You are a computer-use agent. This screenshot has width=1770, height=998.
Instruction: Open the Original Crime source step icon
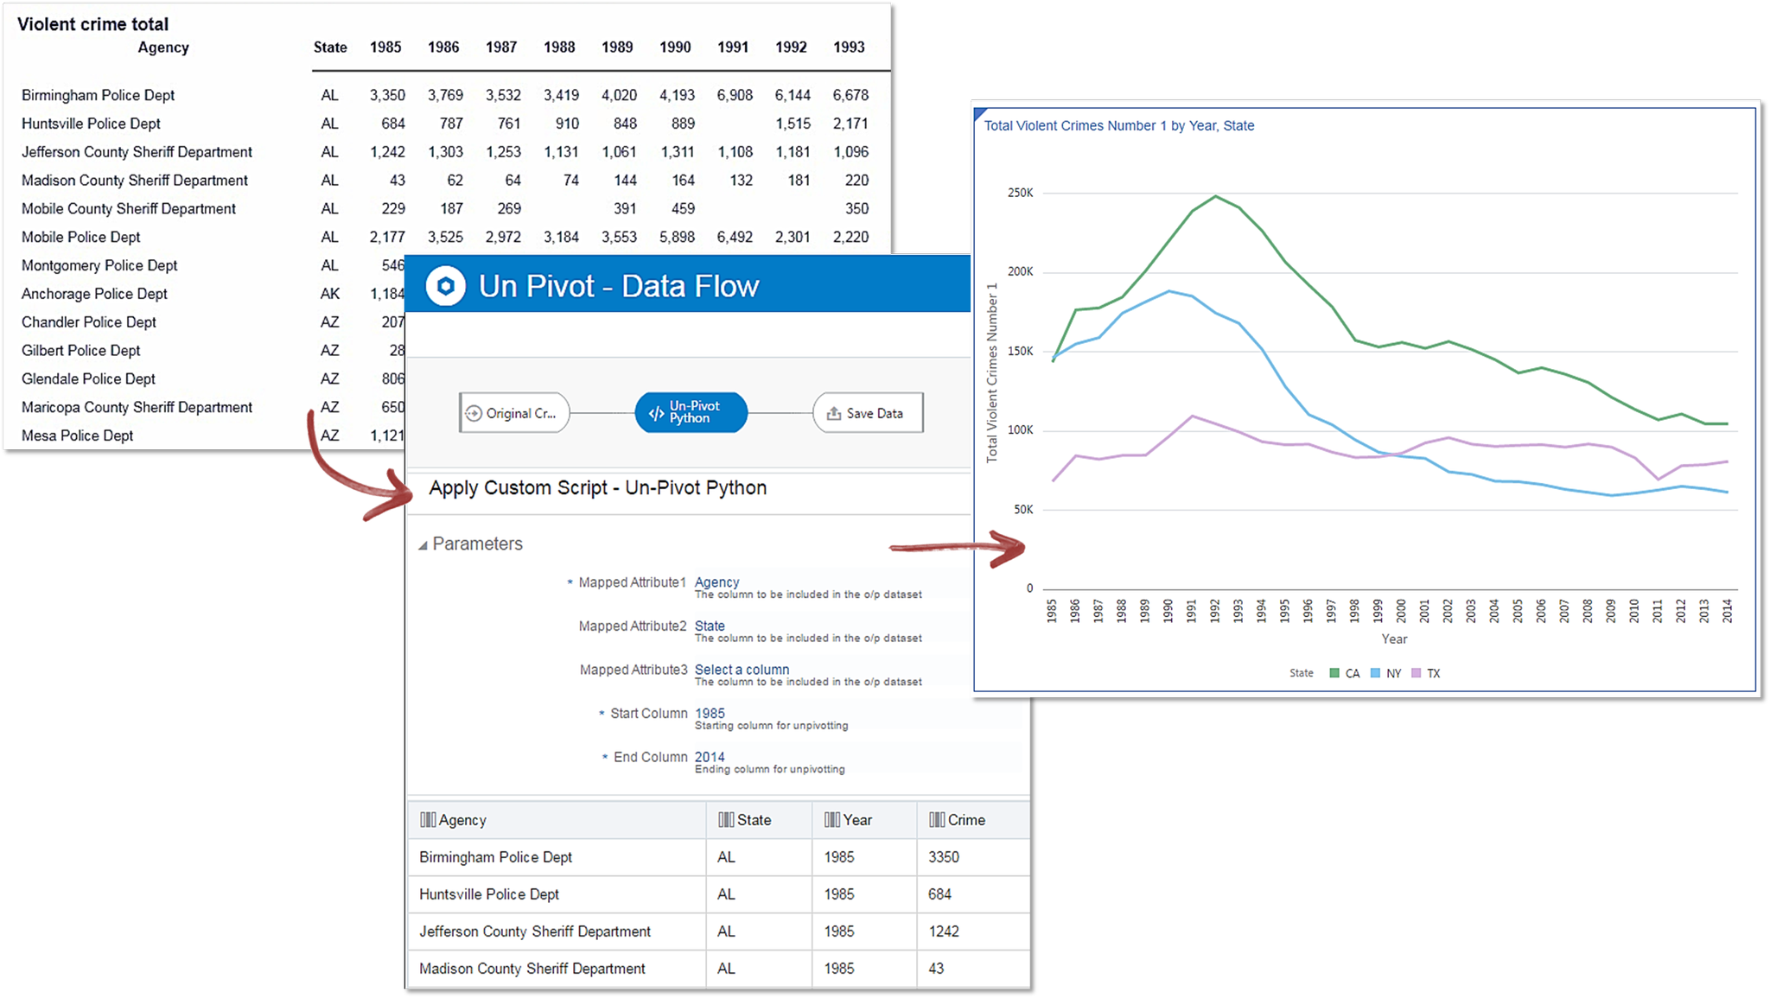473,413
